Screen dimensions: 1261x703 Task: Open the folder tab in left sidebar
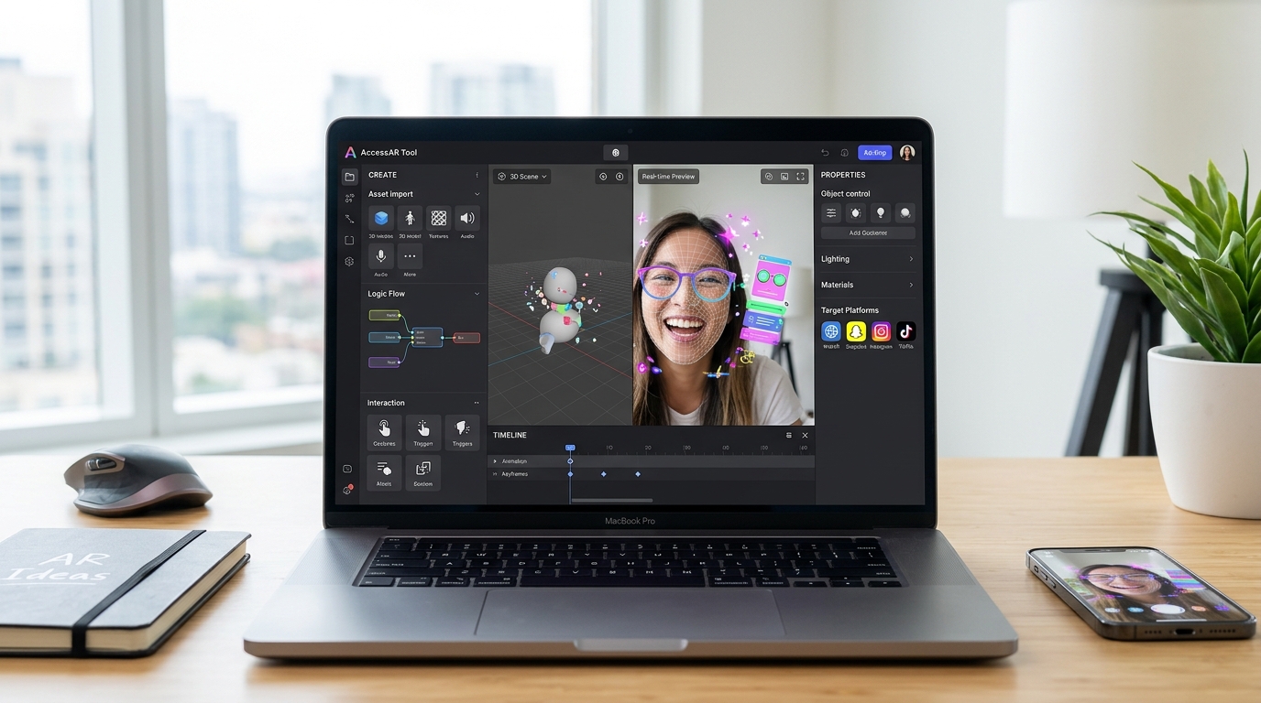(x=349, y=177)
